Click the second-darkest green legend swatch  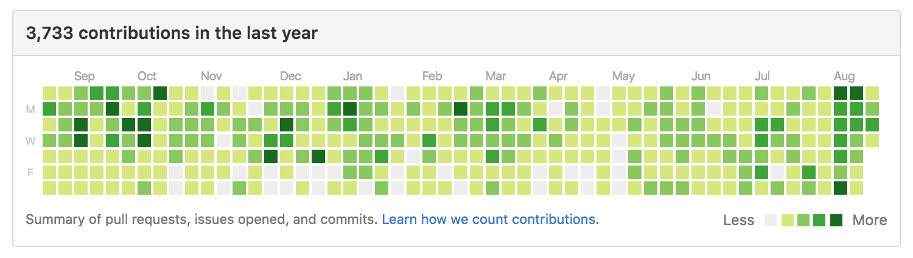[820, 220]
